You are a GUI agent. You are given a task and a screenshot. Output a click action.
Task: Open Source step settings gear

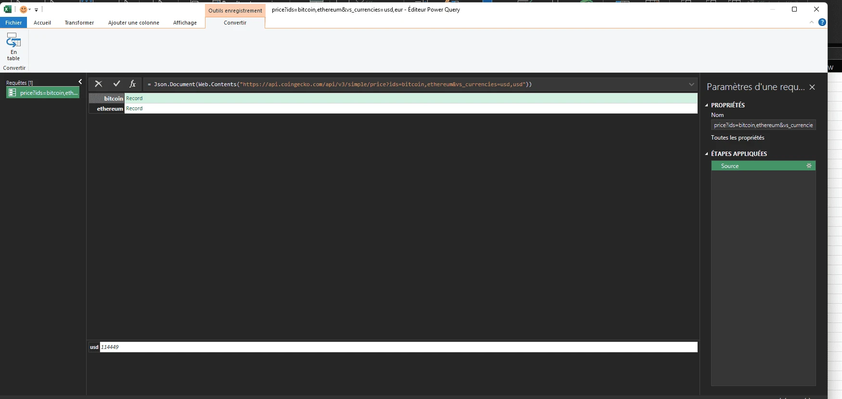tap(809, 166)
